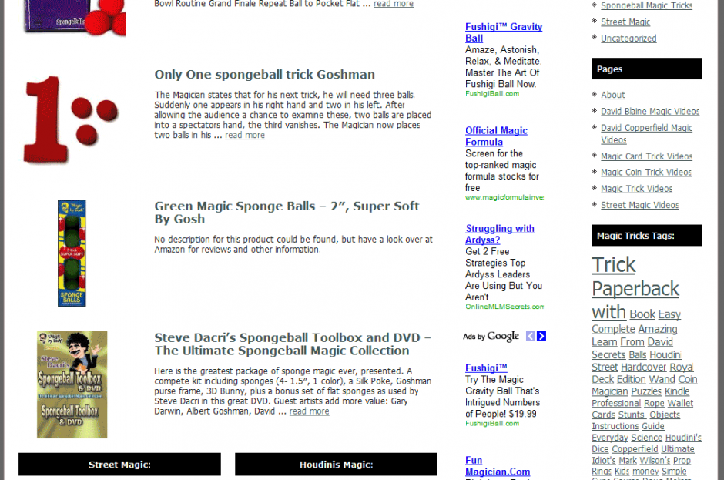Viewport: 724px width, 480px height.
Task: Click the 'Stunts.' tag
Action: [632, 415]
